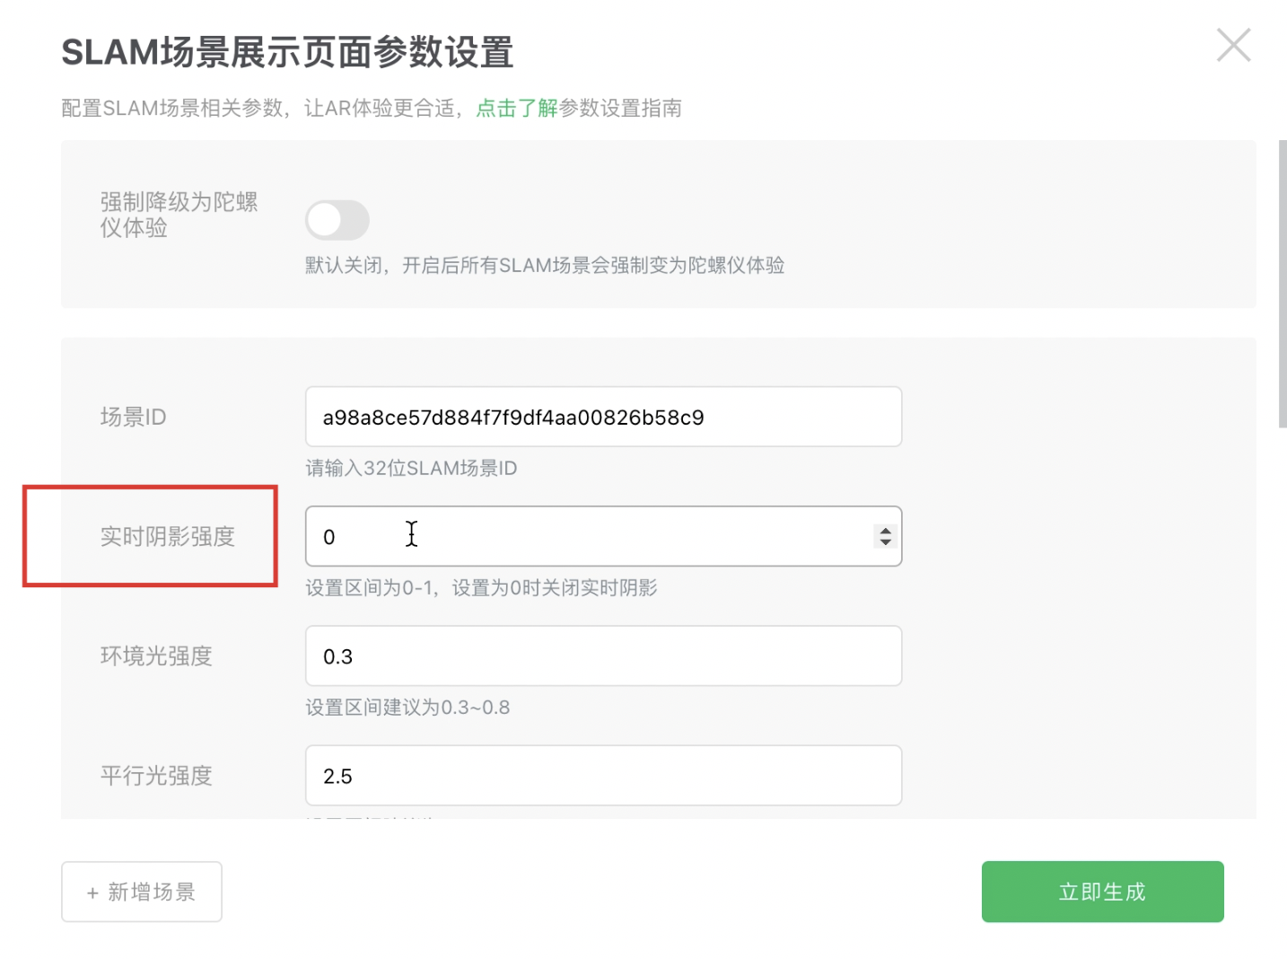Toggle the 强制降级为陀螺仪体验 switch
1287x959 pixels.
(337, 220)
